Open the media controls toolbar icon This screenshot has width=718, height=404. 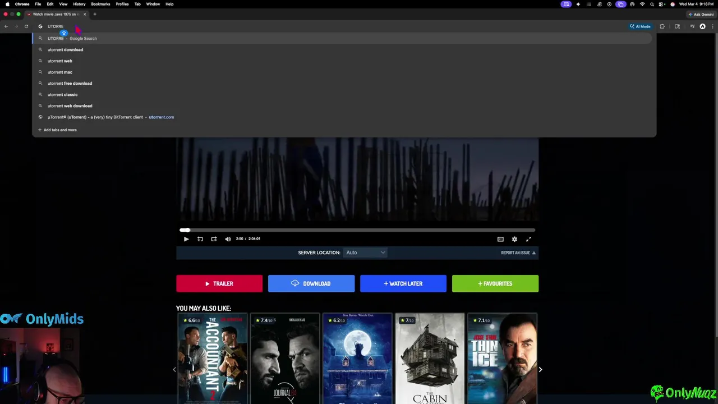pos(692,26)
